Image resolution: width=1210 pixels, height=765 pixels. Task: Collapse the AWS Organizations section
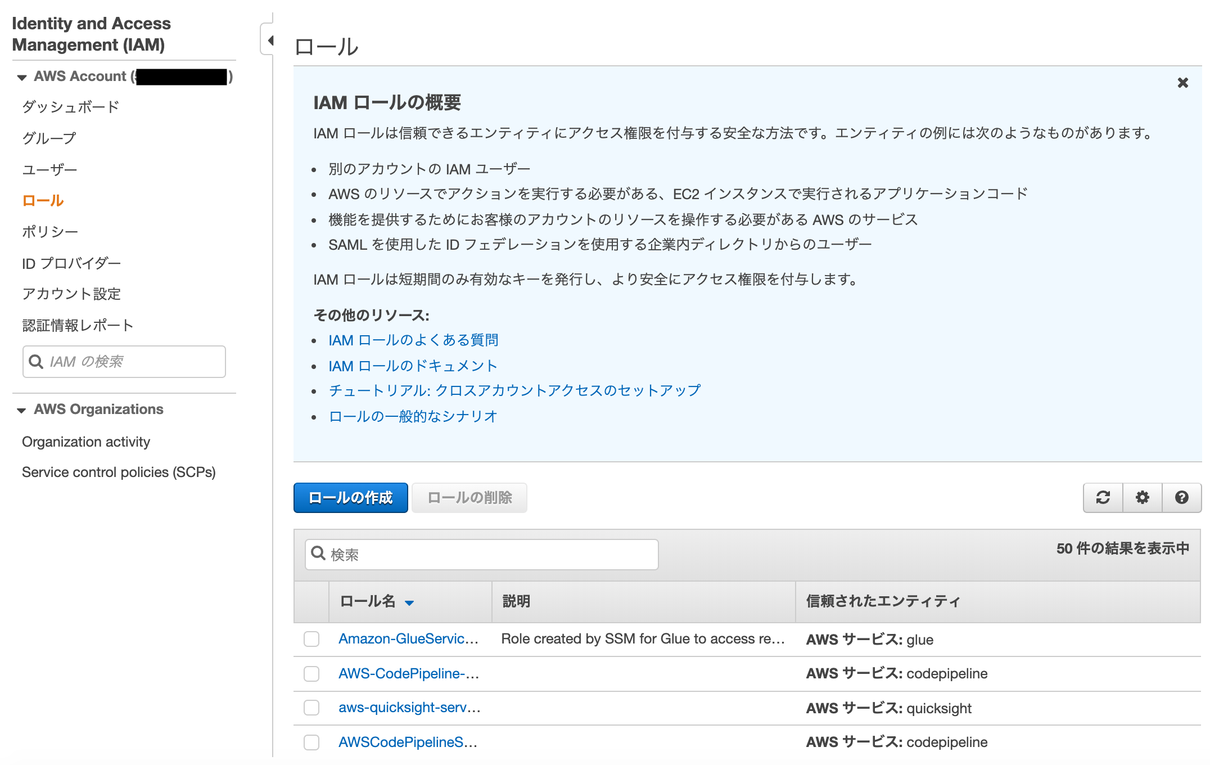[x=21, y=410]
